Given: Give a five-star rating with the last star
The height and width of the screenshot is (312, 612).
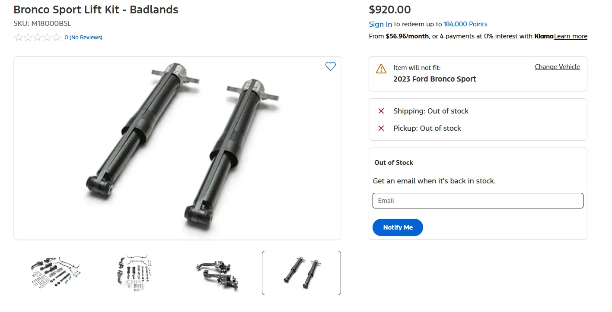Looking at the screenshot, I should coord(57,38).
